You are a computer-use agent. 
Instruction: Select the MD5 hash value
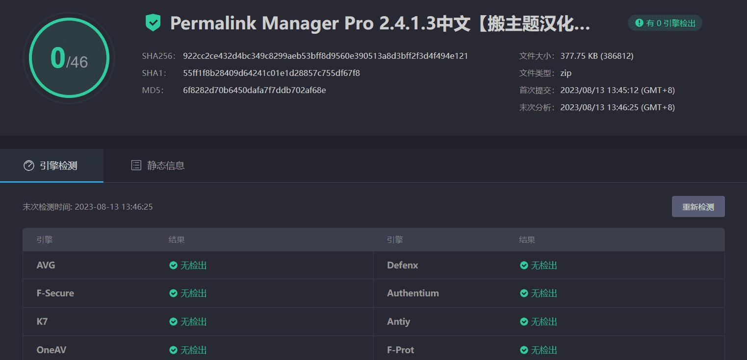(254, 90)
